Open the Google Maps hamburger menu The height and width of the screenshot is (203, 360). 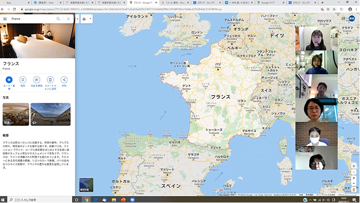[5, 19]
